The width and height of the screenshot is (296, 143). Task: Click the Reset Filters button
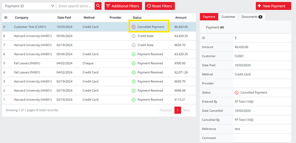[x=160, y=6]
